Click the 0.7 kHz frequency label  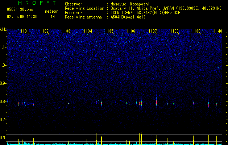pyautogui.click(x=3, y=120)
